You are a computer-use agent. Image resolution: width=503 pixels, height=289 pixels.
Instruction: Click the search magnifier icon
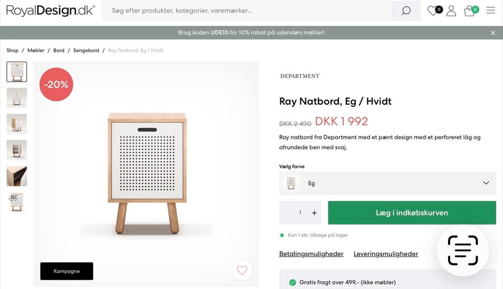click(x=406, y=11)
